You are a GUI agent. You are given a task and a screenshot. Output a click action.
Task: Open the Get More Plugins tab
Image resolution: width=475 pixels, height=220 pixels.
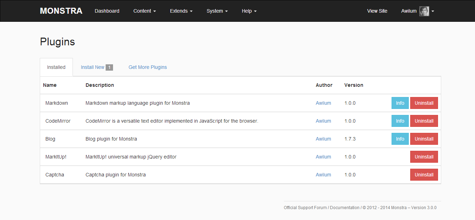tap(148, 67)
